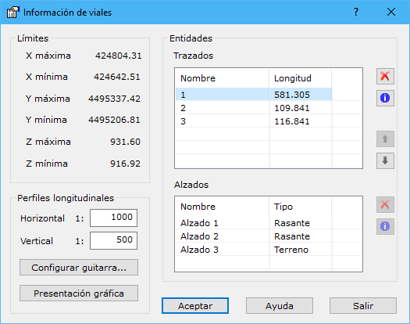Image resolution: width=410 pixels, height=324 pixels.
Task: Click Z mínima value 916.92
Action: pyautogui.click(x=125, y=164)
